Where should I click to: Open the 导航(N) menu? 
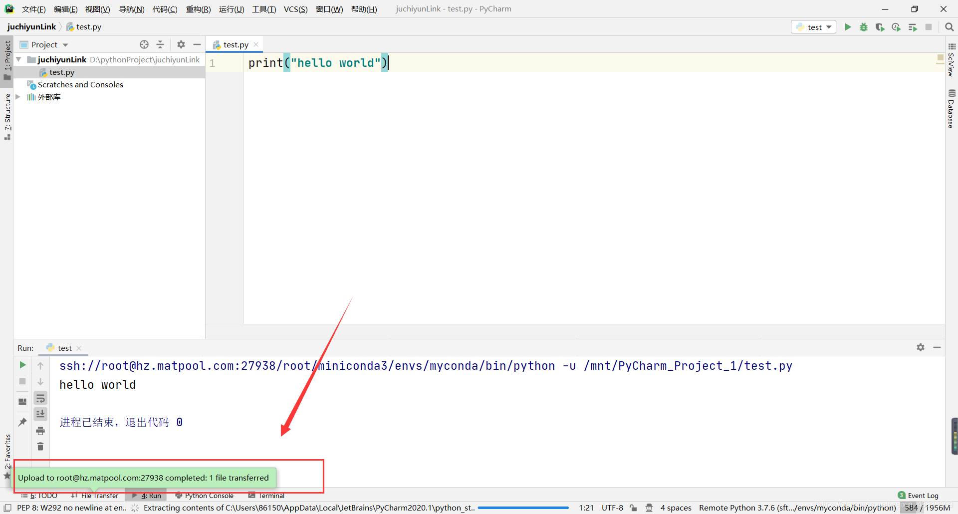click(131, 9)
